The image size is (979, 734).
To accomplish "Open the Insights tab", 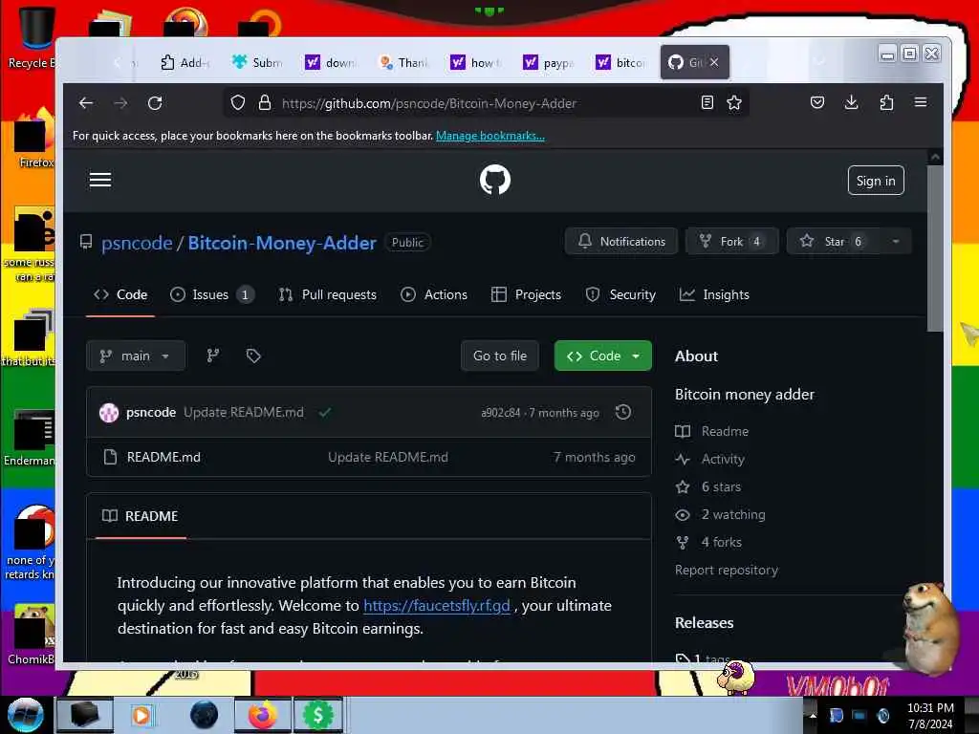I will point(714,294).
